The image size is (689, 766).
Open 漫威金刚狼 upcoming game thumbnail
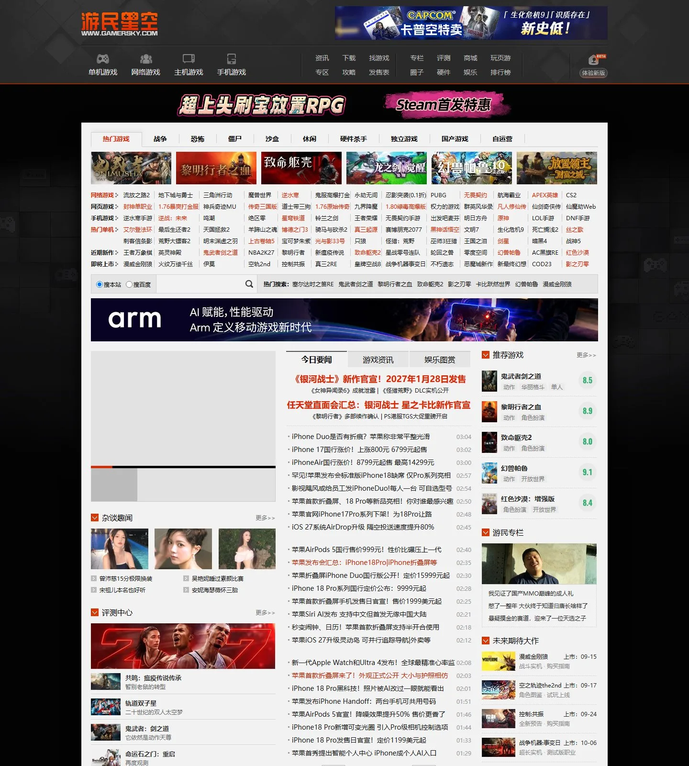(499, 661)
